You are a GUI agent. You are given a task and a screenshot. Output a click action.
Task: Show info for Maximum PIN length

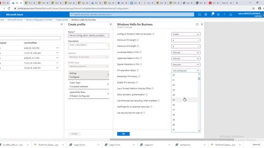click(x=138, y=46)
